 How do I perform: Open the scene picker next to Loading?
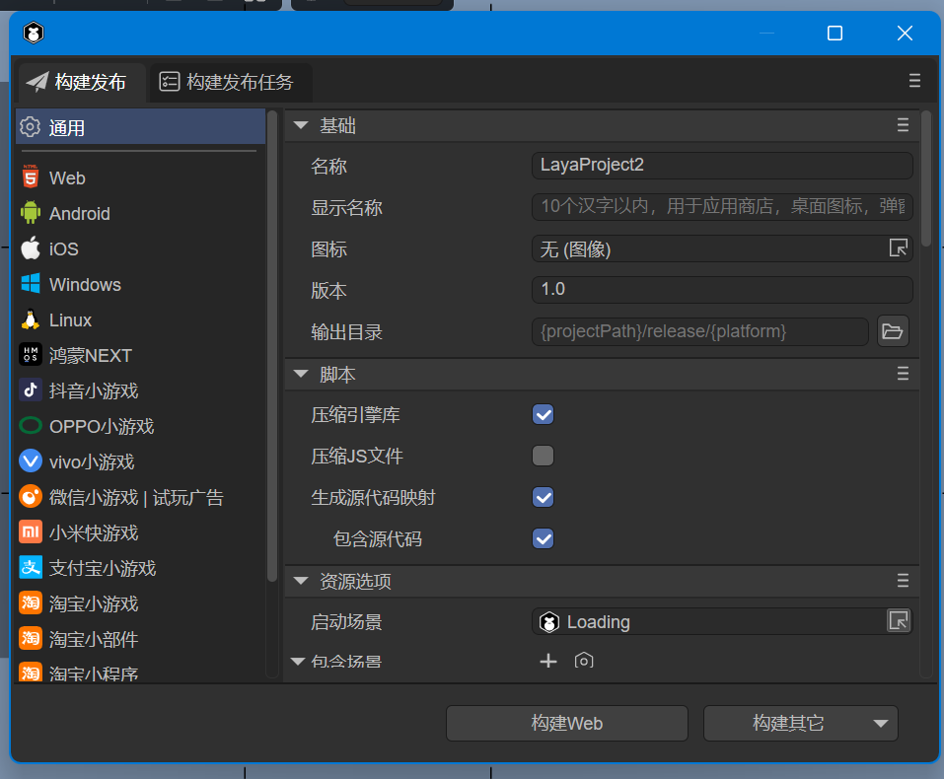coord(898,621)
